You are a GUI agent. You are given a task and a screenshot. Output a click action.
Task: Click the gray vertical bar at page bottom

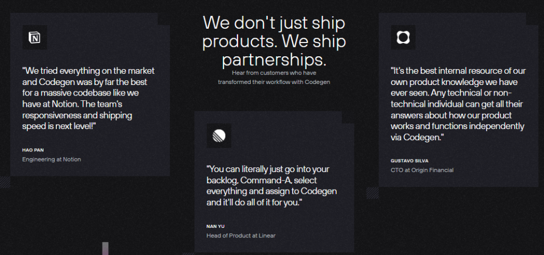[x=105, y=249]
